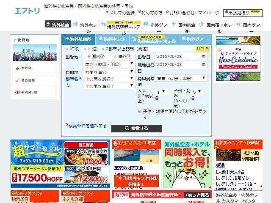The width and height of the screenshot is (271, 203).
Task: Open the 大人 adult count dropdown
Action: [161, 92]
